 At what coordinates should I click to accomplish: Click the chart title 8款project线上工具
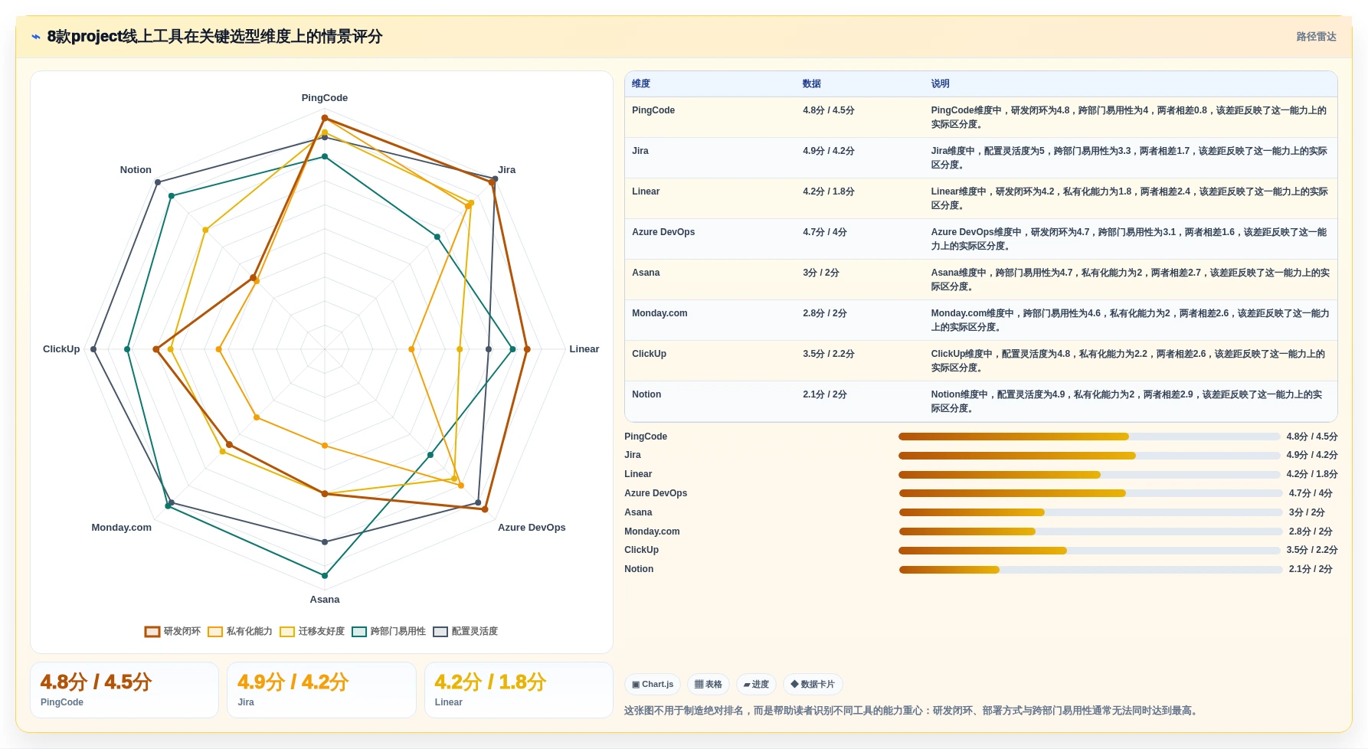pos(214,37)
